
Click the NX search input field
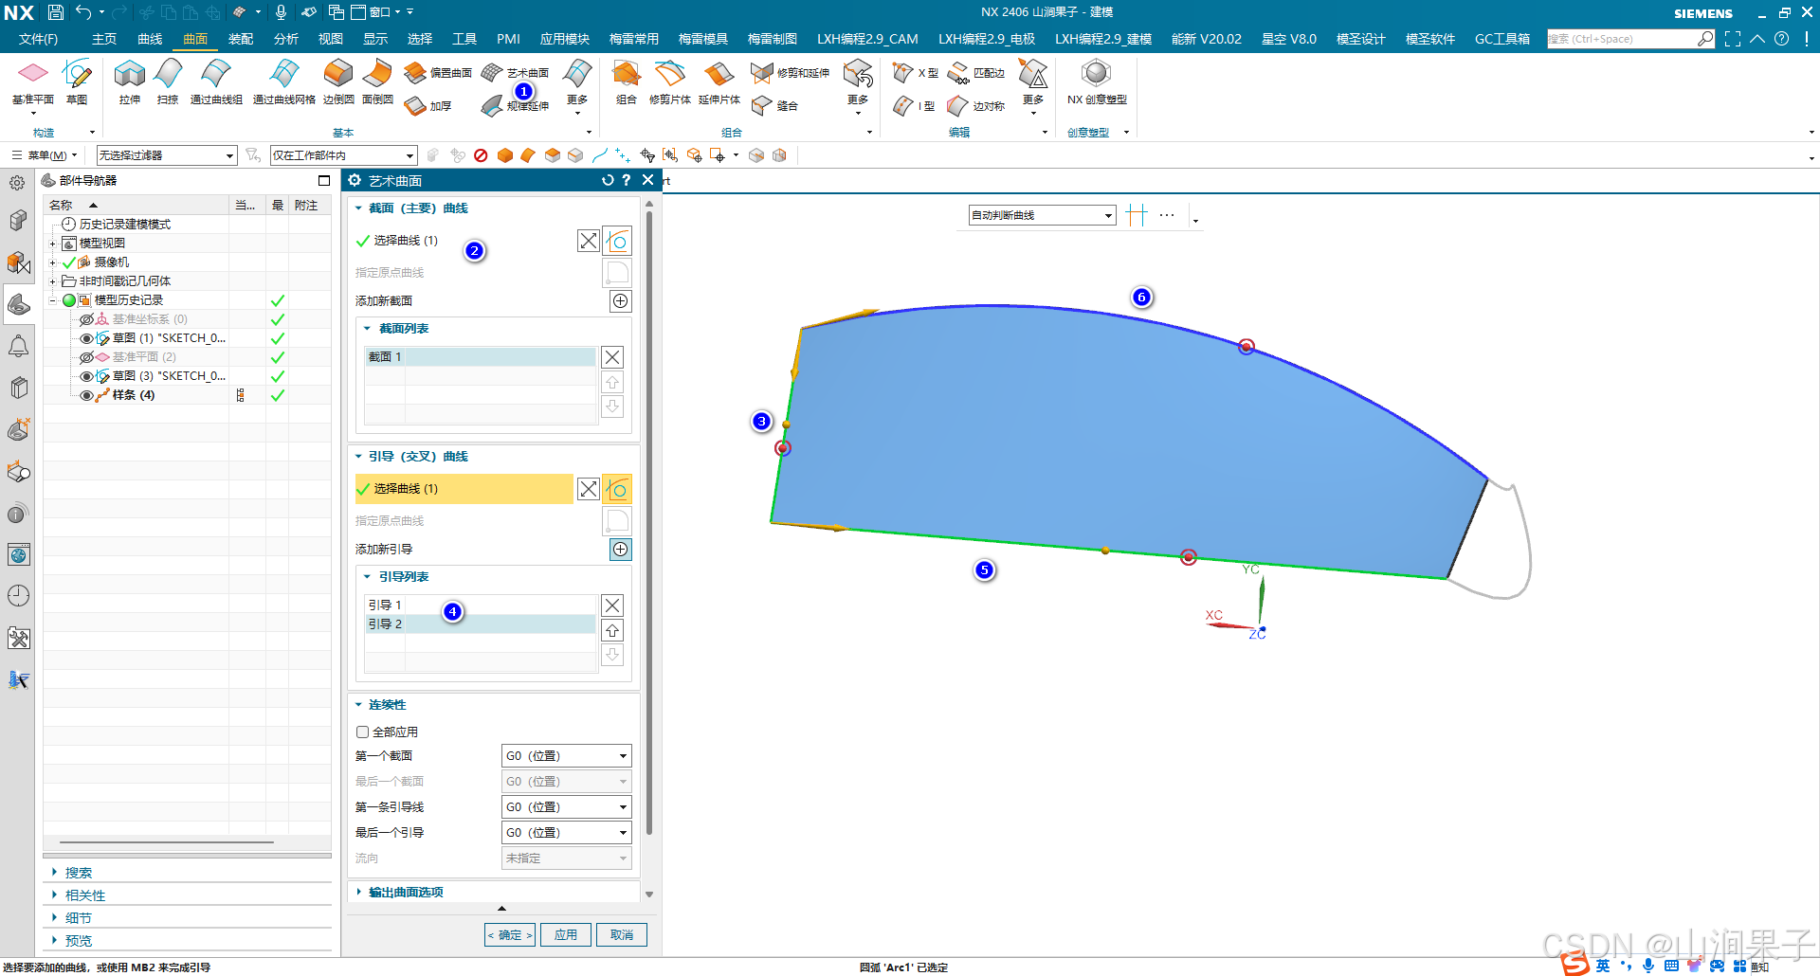point(1622,39)
